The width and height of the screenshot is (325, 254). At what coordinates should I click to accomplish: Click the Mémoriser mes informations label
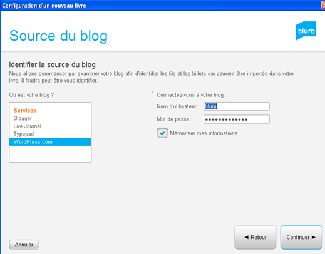[x=204, y=133]
